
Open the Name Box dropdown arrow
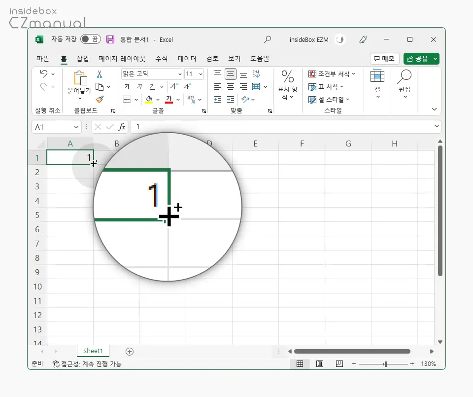coord(76,127)
